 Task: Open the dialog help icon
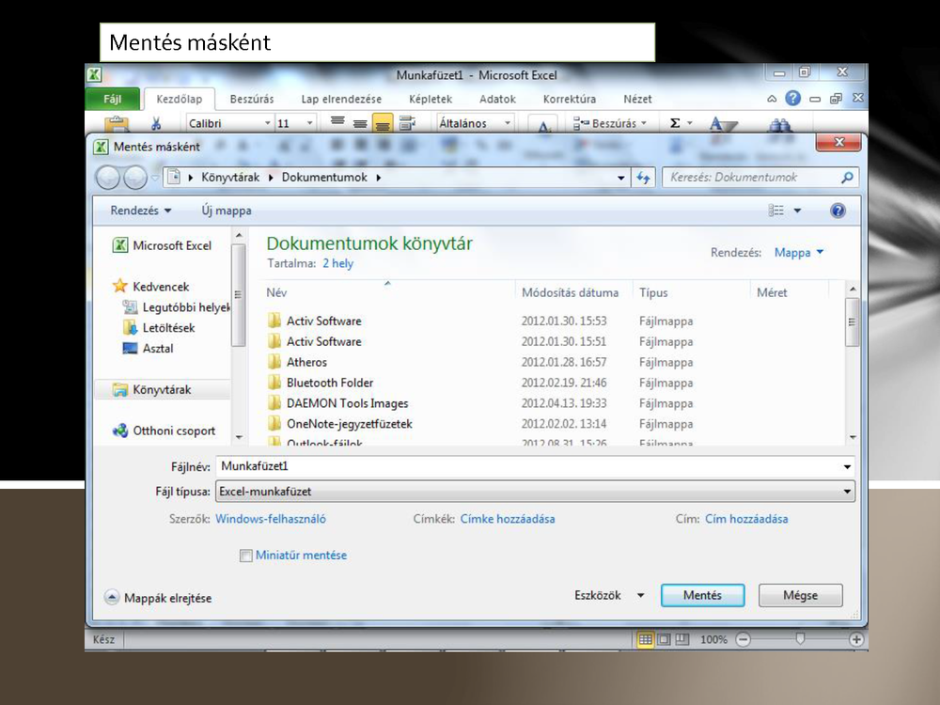838,211
